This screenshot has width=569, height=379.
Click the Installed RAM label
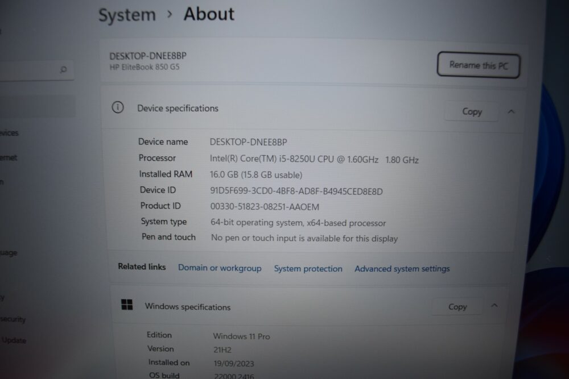(x=166, y=174)
